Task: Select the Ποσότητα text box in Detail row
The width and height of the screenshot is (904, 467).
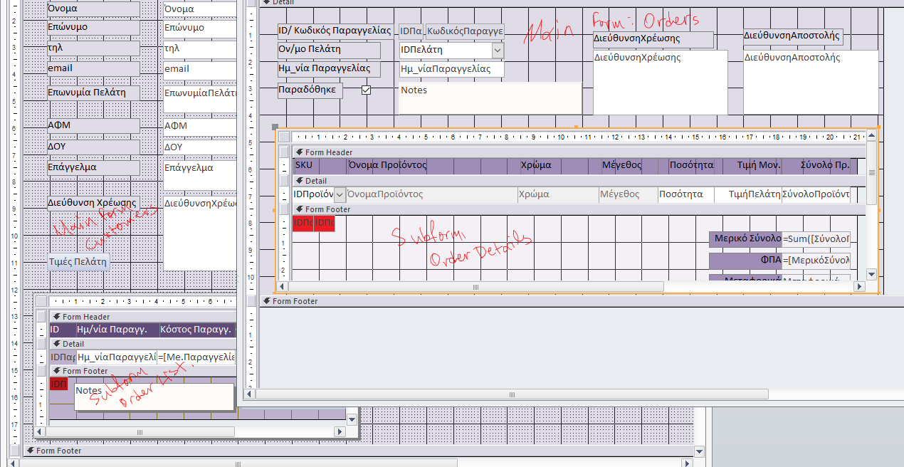Action: click(685, 194)
